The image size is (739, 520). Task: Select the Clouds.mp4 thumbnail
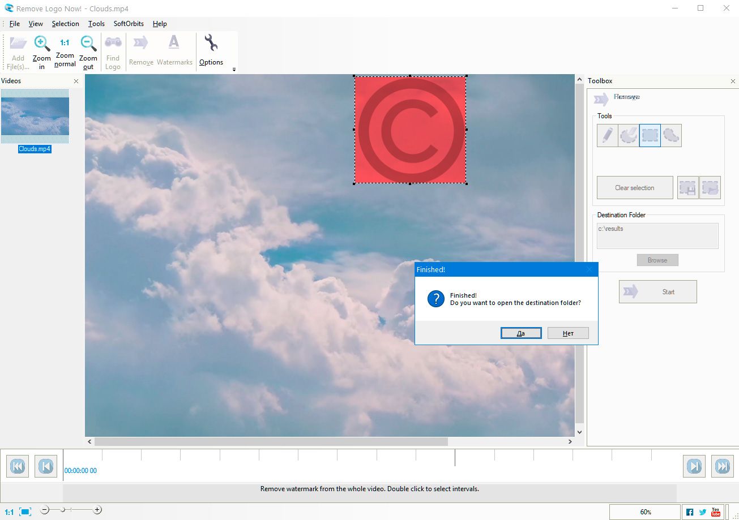click(x=35, y=117)
